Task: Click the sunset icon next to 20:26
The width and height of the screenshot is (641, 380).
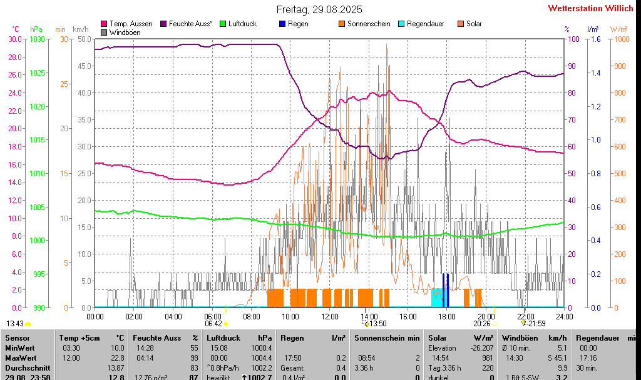Action: pyautogui.click(x=495, y=323)
